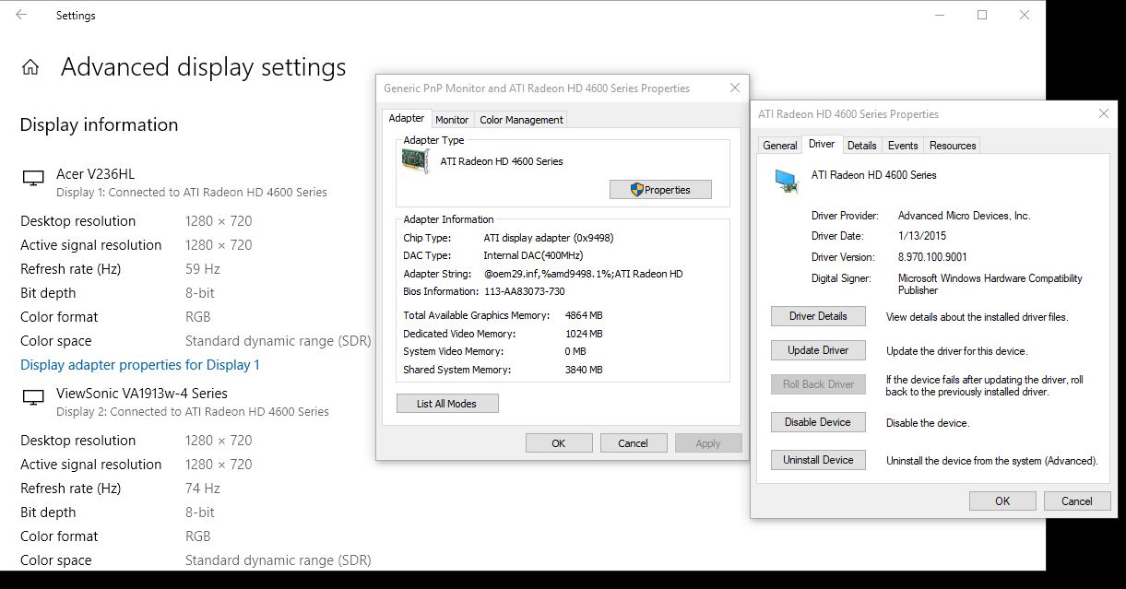Viewport: 1126px width, 589px height.
Task: Cancel the ATI Radeon HD 4600 Series Properties dialog
Action: pos(1077,501)
